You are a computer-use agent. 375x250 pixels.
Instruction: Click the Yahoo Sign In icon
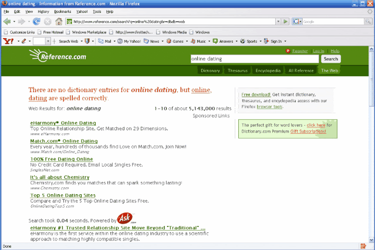click(x=266, y=41)
